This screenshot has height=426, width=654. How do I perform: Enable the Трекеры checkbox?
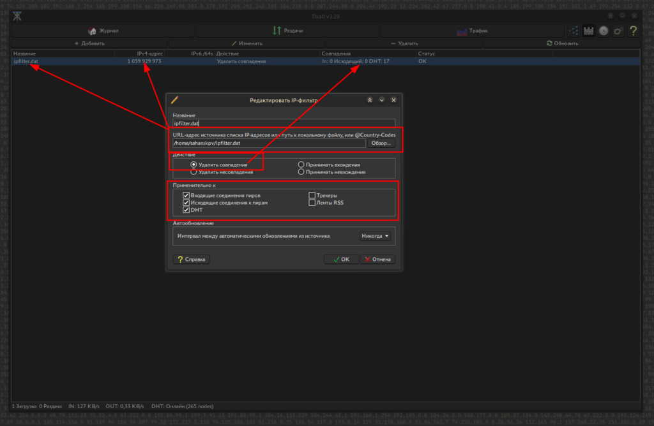(x=312, y=195)
